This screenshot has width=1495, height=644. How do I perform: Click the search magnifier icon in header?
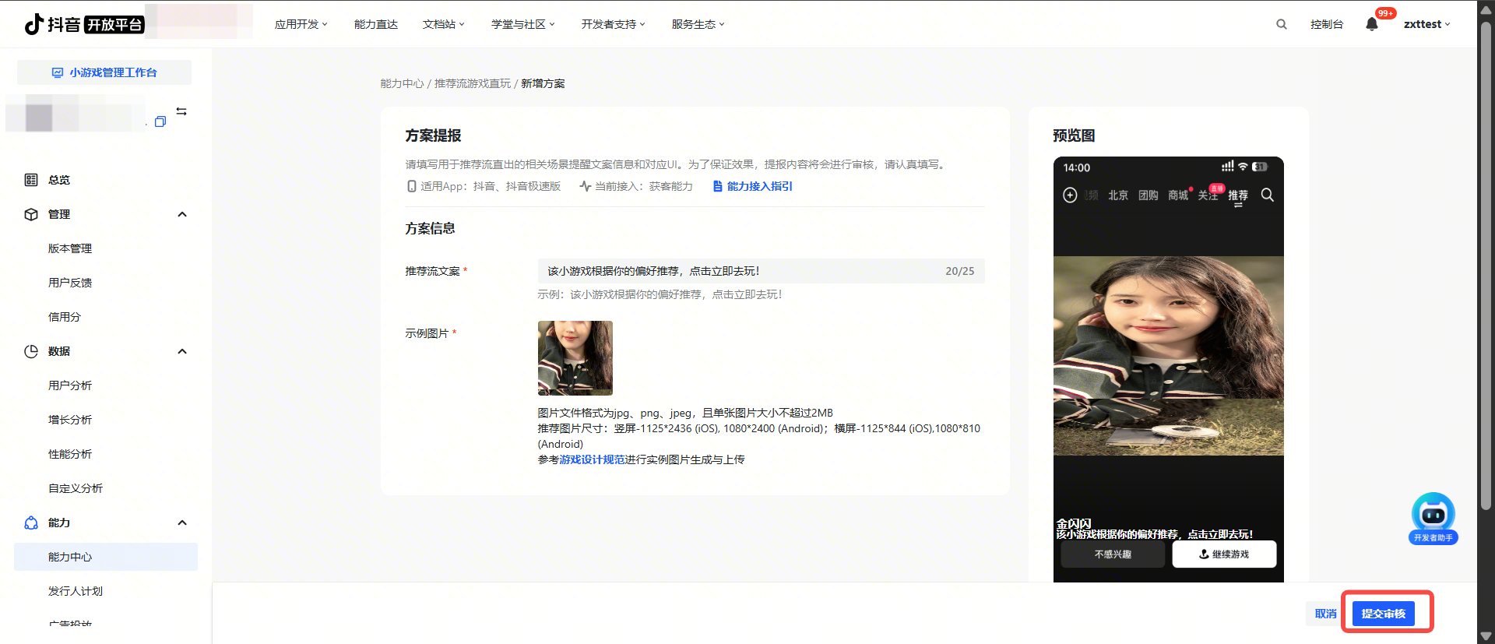click(x=1281, y=24)
